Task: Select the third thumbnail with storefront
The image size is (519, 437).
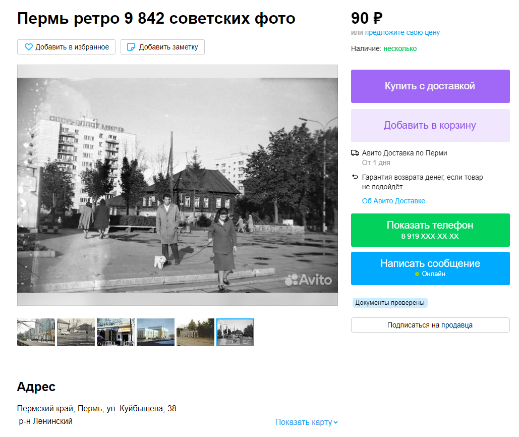Action: coord(116,333)
